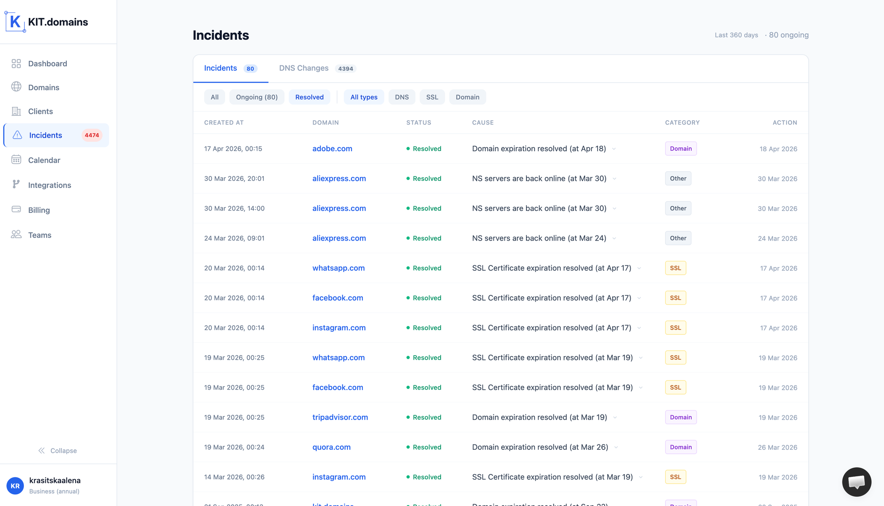884x506 pixels.
Task: Click the CREATED AT column header
Action: pos(224,123)
